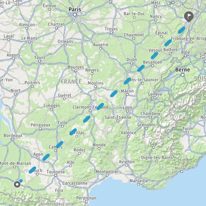The width and height of the screenshot is (206, 206).
Task: Click the route dash west of Mâcon
Action: (x=114, y=94)
